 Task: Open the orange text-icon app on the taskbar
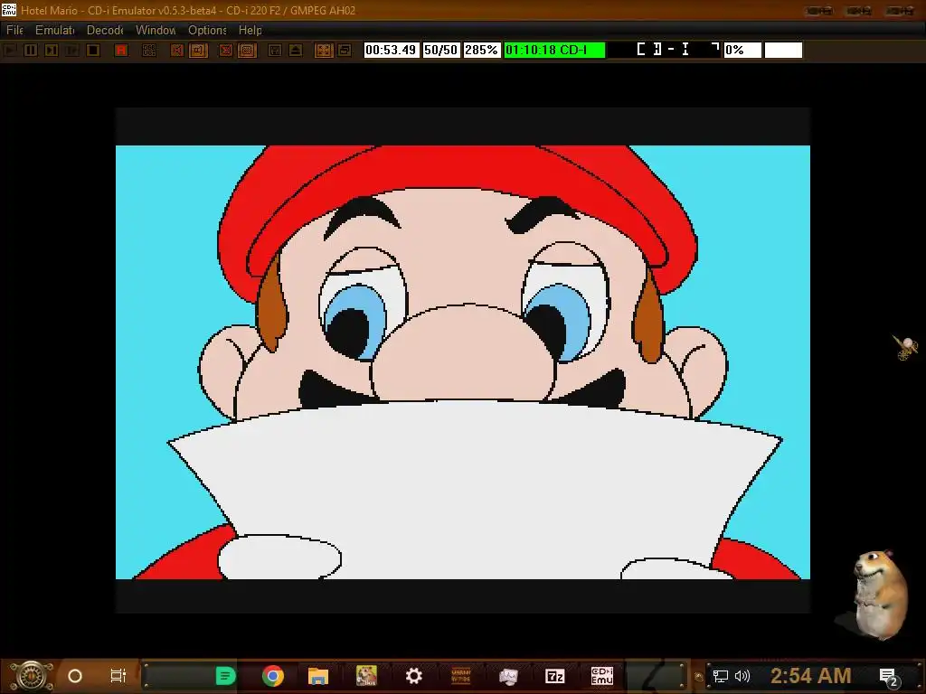460,676
